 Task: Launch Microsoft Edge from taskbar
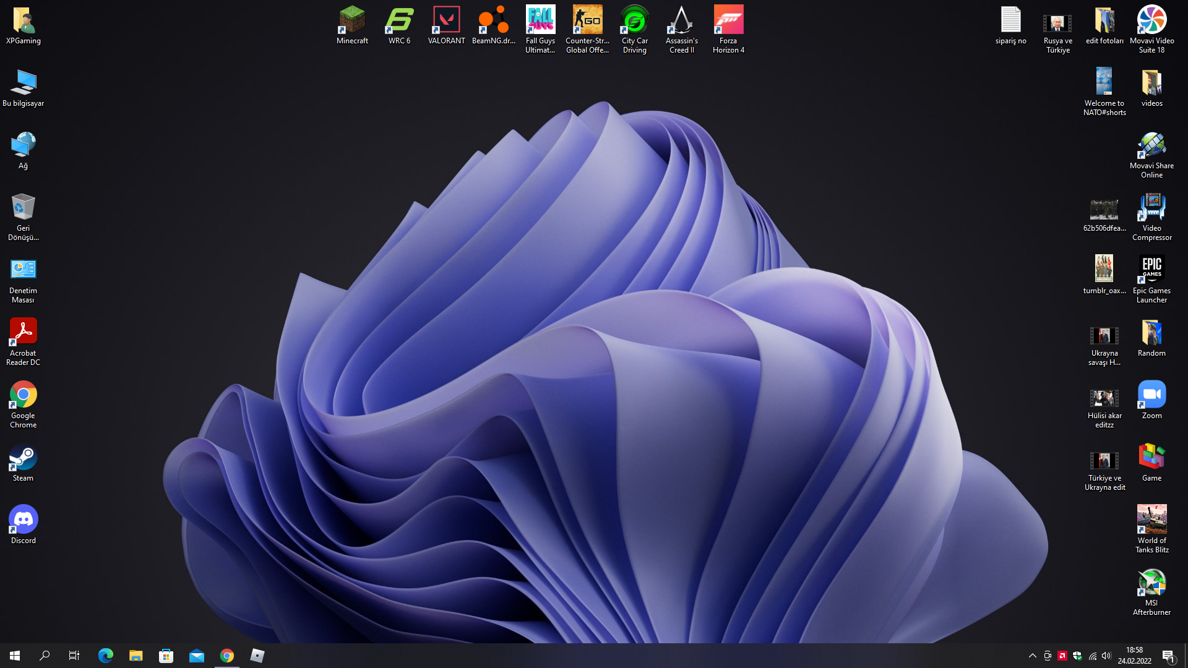tap(106, 656)
